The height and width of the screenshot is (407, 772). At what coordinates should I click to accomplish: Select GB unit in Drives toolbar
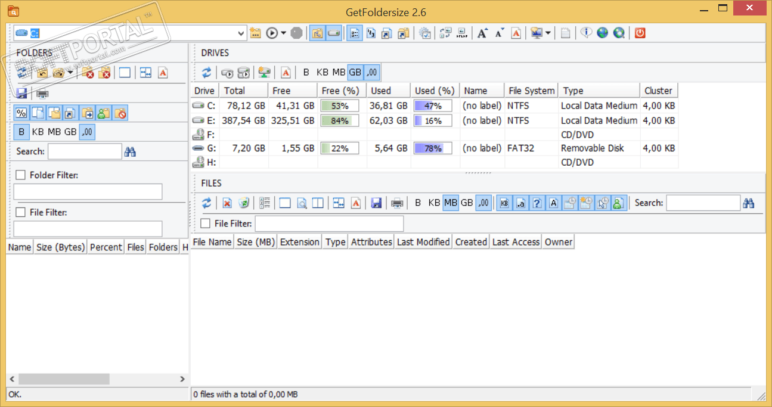tap(355, 73)
